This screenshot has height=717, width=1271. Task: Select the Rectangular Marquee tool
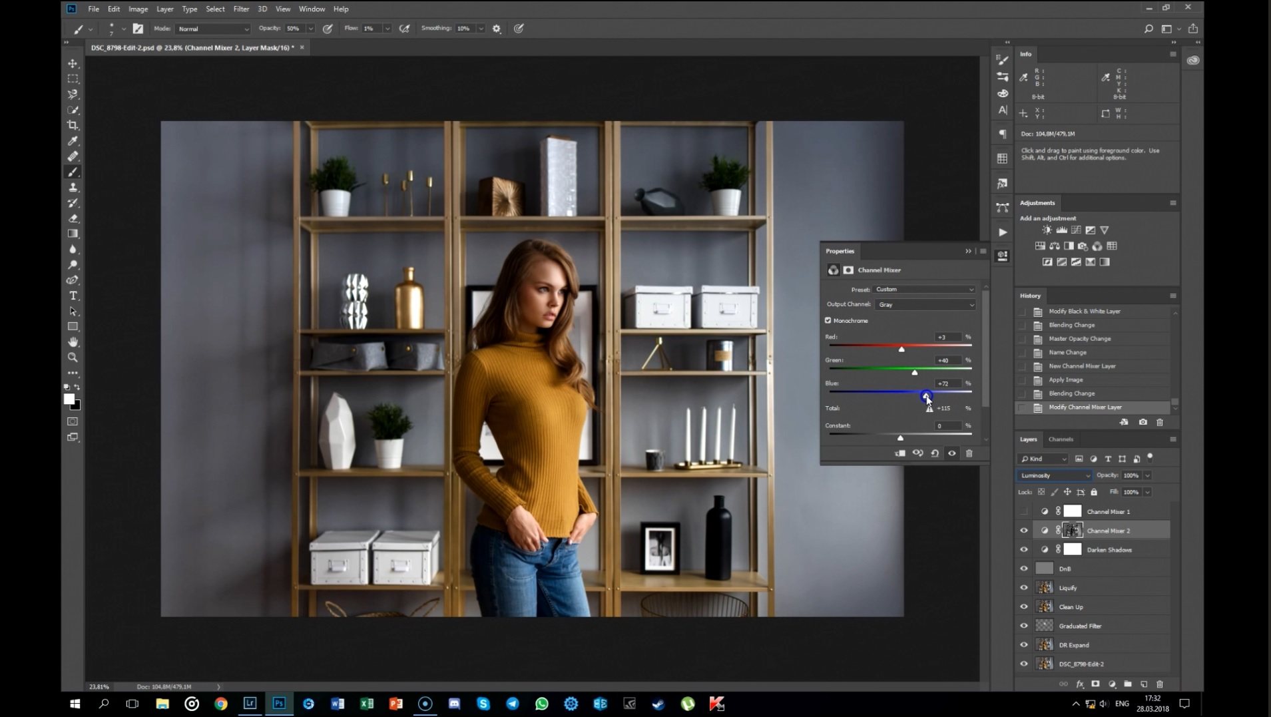(73, 79)
